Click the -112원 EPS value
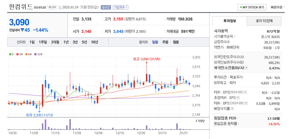This screenshot has width=291, height=139. click(275, 93)
